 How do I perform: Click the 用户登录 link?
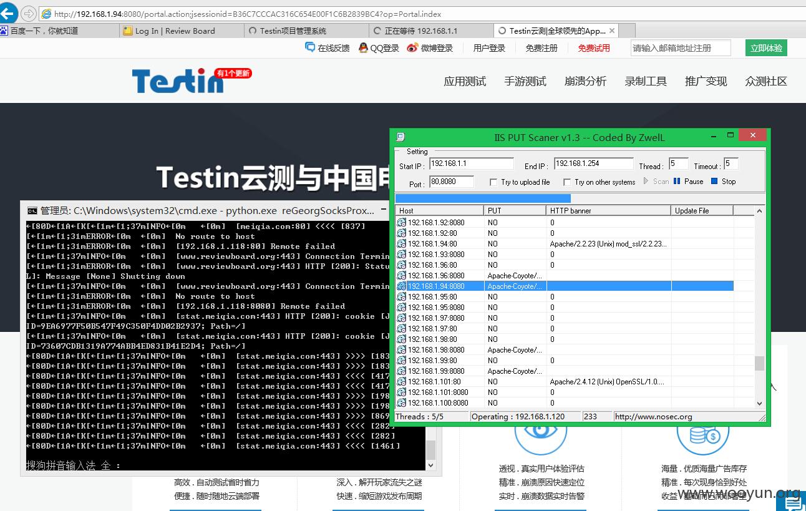coord(489,48)
